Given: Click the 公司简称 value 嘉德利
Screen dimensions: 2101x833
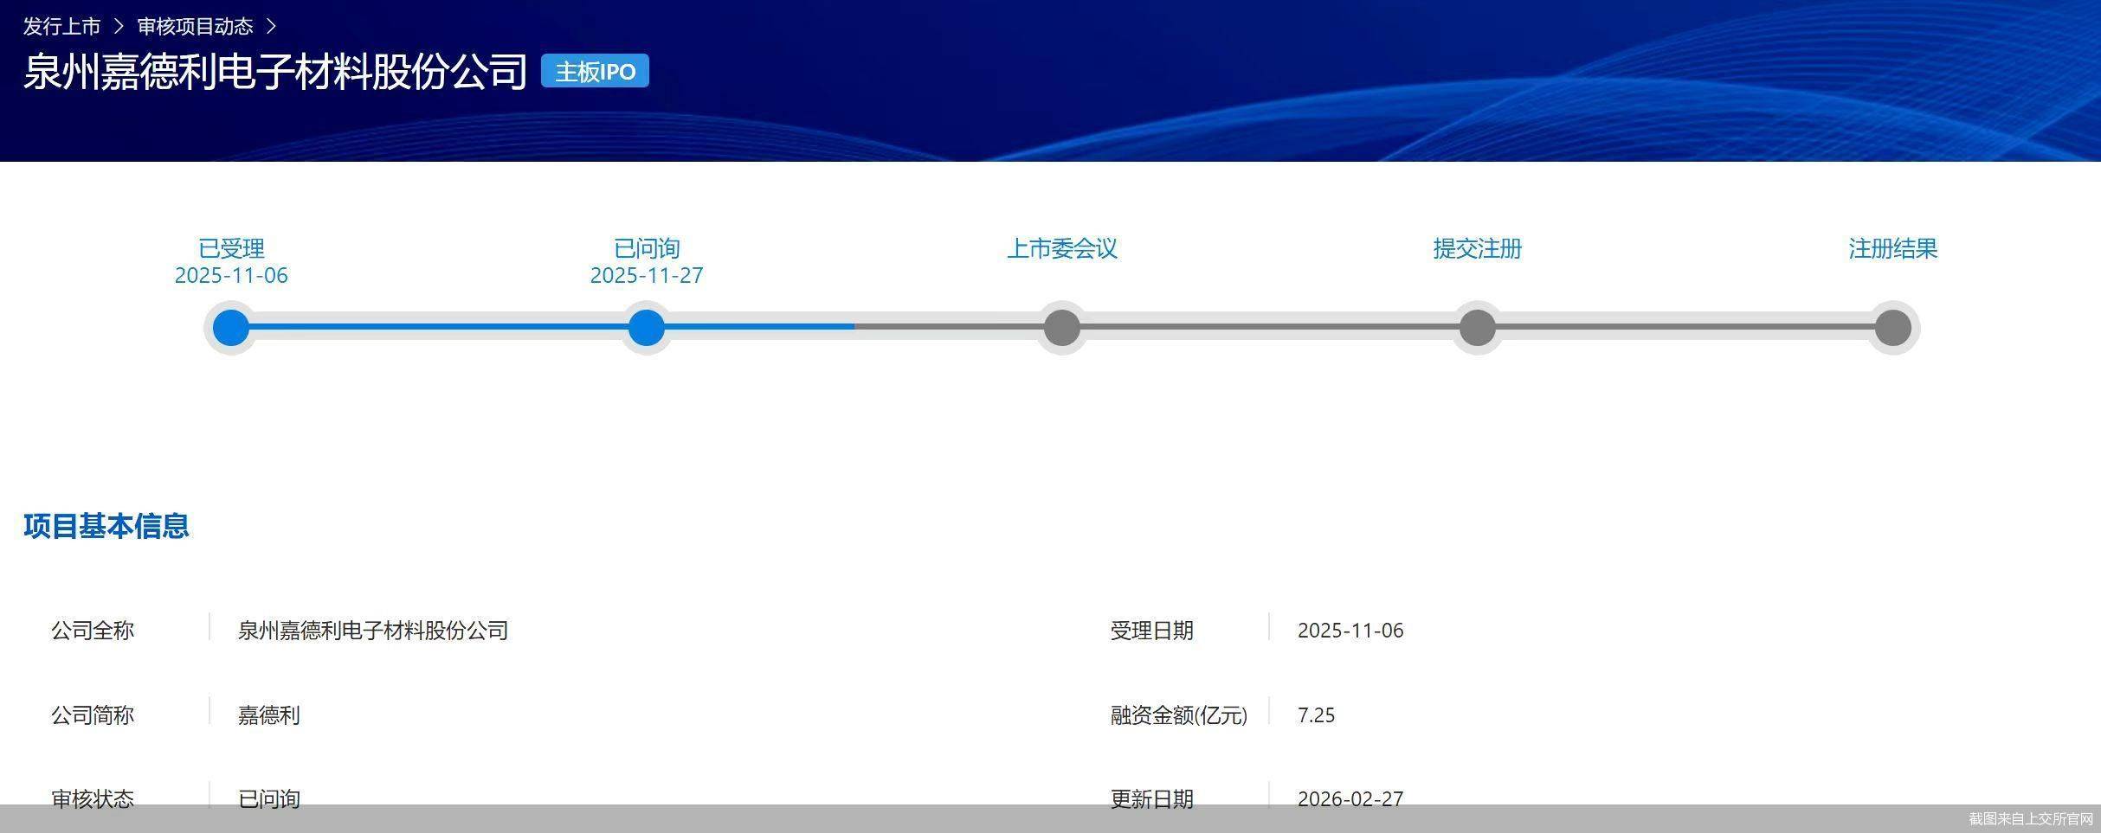Looking at the screenshot, I should point(268,715).
